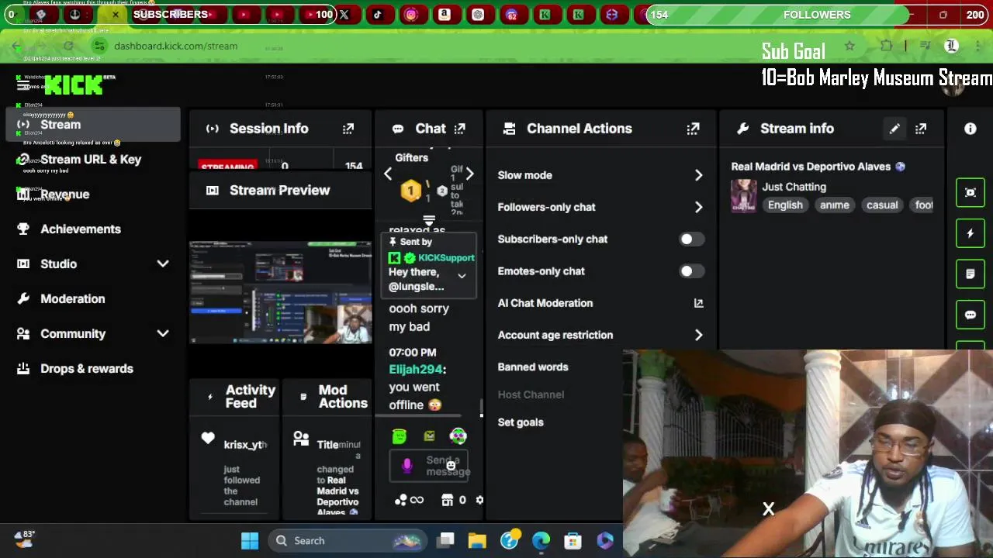The height and width of the screenshot is (558, 993).
Task: Click the lightning bolt sidebar icon
Action: pos(971,233)
